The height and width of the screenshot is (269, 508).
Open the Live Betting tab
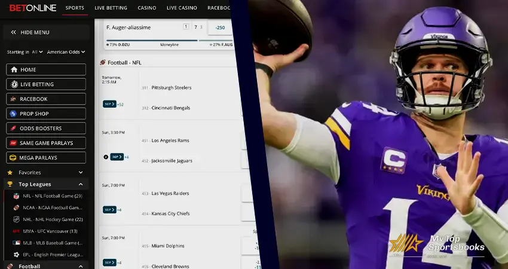point(111,8)
